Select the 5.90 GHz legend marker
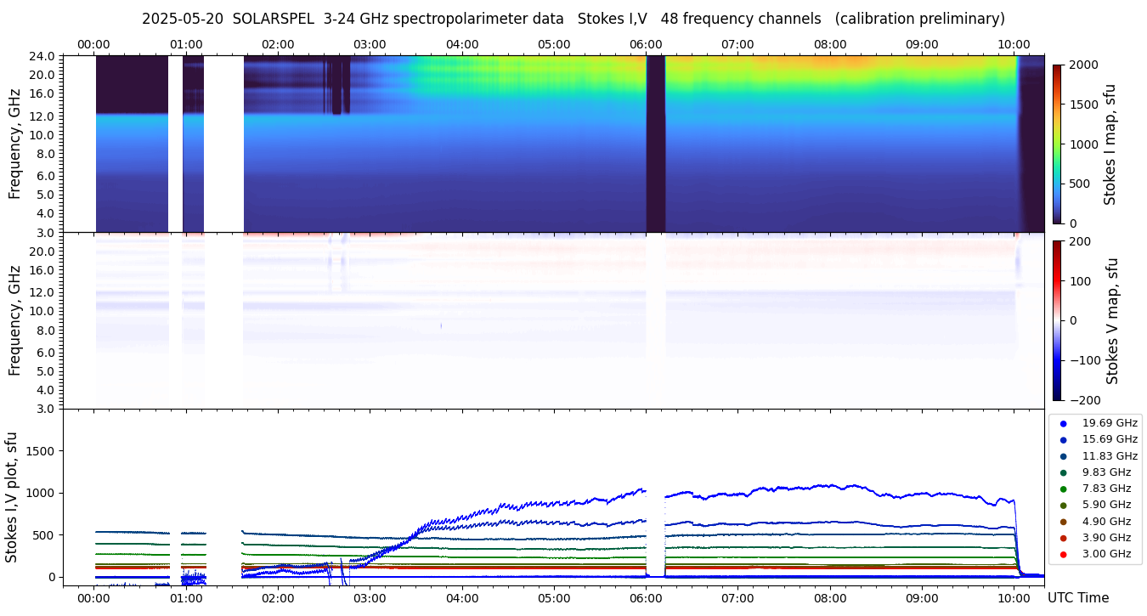 tap(1063, 506)
